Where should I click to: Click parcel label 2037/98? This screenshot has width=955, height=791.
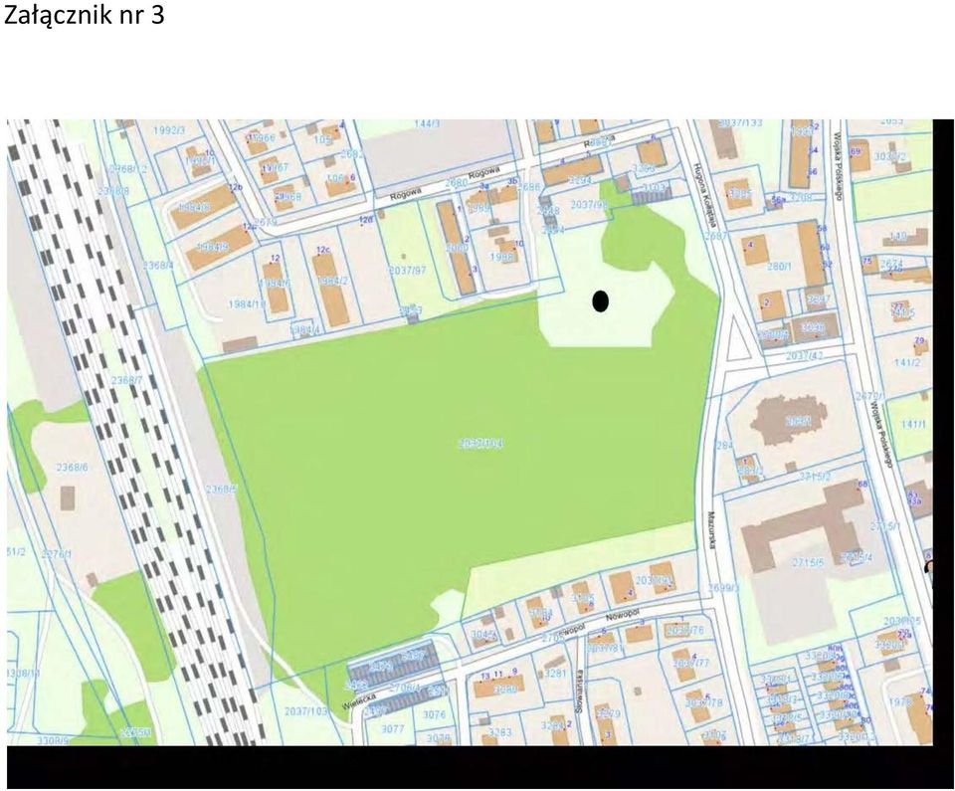click(589, 205)
